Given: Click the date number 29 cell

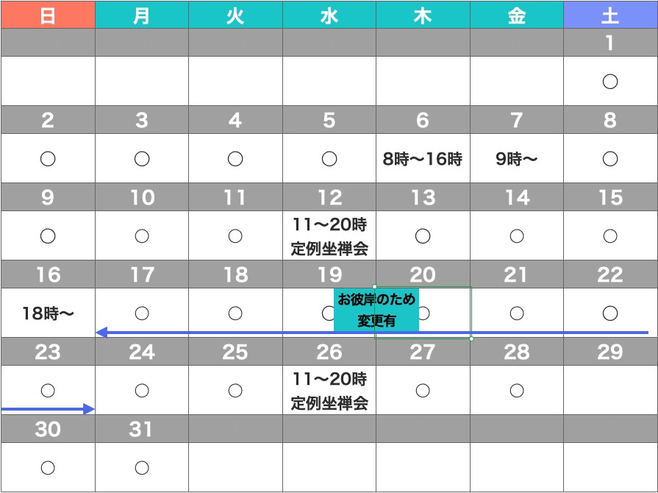Looking at the screenshot, I should click(609, 352).
